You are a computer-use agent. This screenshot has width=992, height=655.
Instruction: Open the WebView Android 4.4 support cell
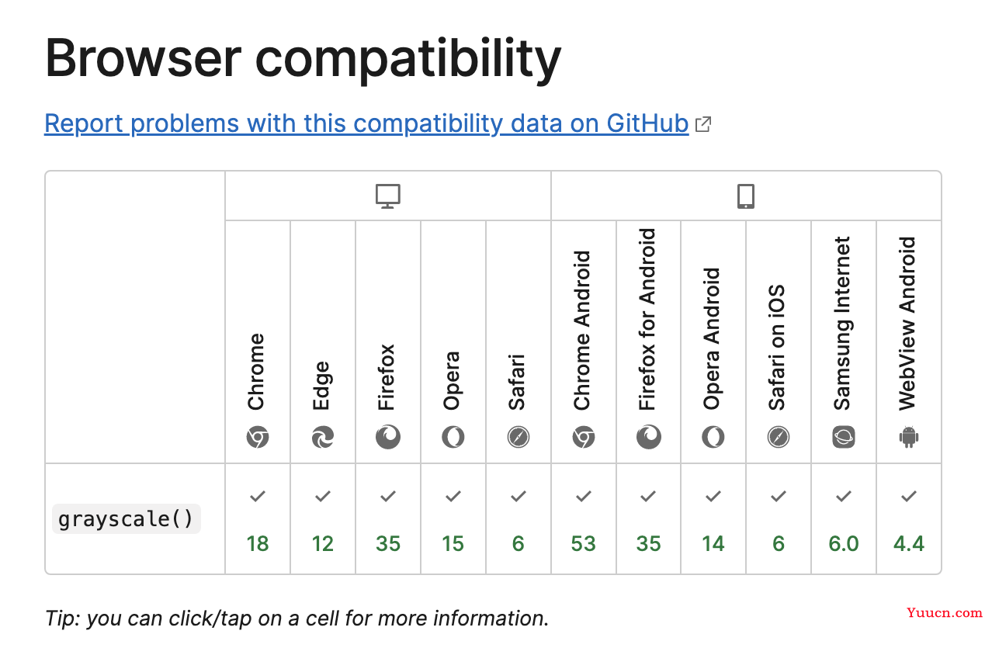tap(909, 519)
